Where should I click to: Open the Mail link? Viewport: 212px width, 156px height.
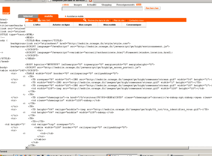31,20
